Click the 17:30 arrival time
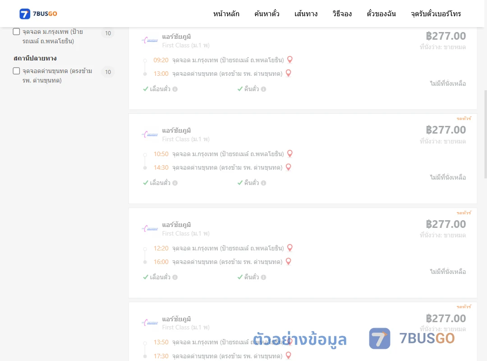487x361 pixels. pos(161,356)
